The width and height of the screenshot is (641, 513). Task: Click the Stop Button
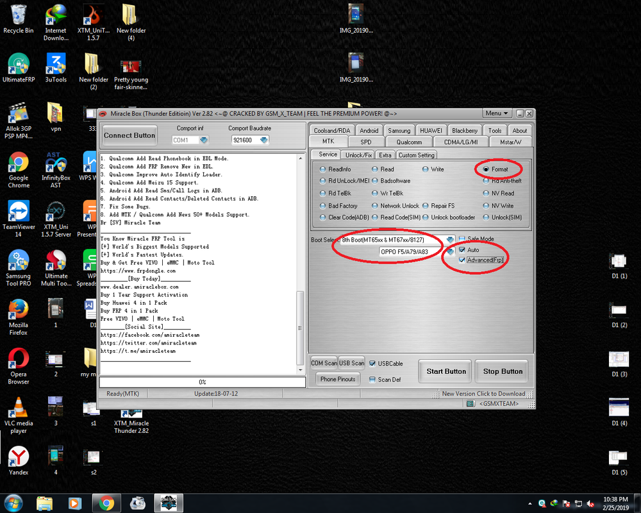click(503, 371)
